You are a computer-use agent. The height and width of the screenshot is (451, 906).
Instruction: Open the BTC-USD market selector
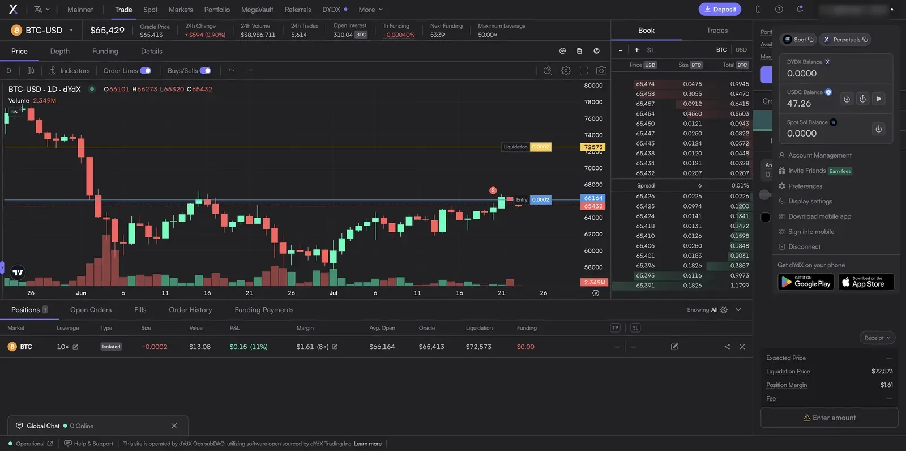point(41,30)
